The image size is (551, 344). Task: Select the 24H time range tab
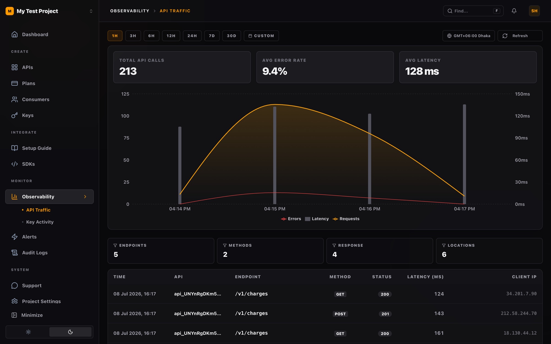[x=192, y=36]
